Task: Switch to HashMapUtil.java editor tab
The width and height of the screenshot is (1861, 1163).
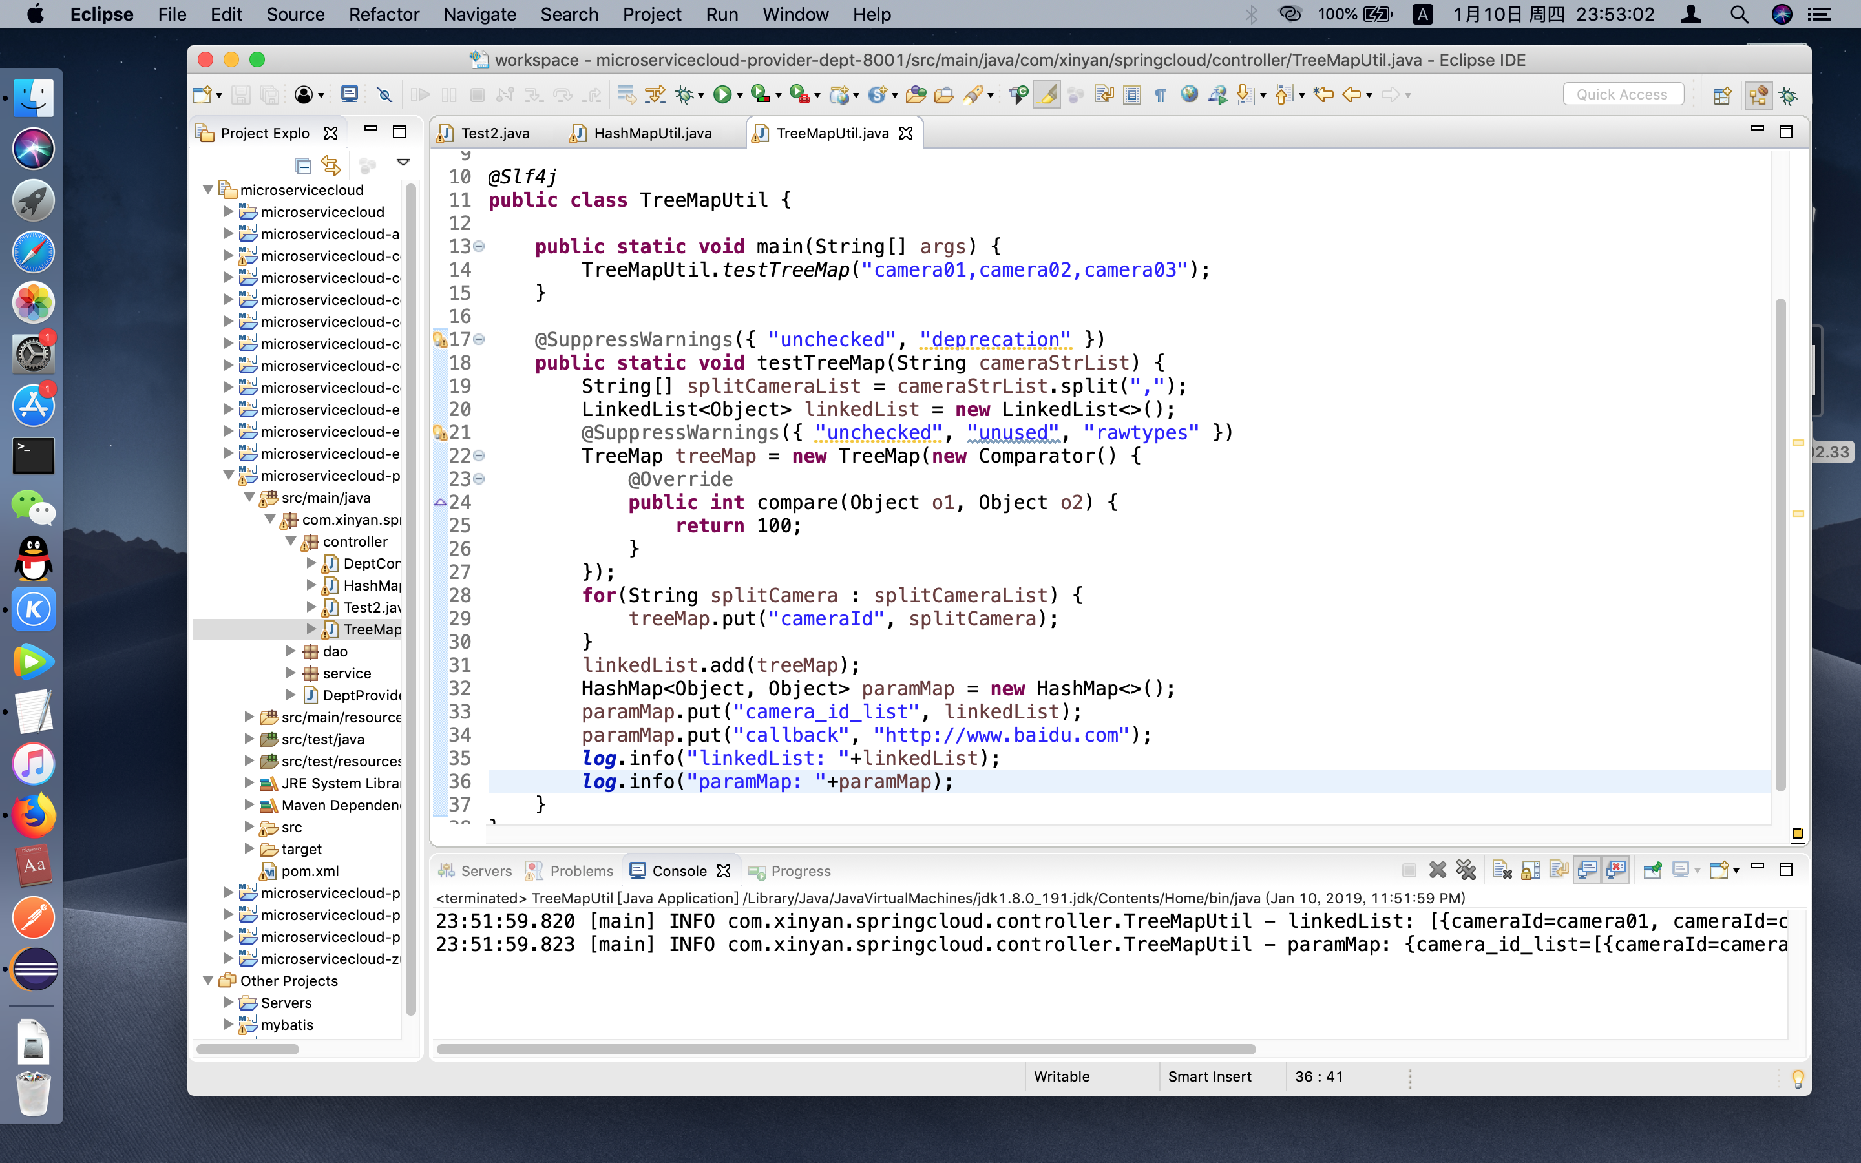Action: coord(651,133)
